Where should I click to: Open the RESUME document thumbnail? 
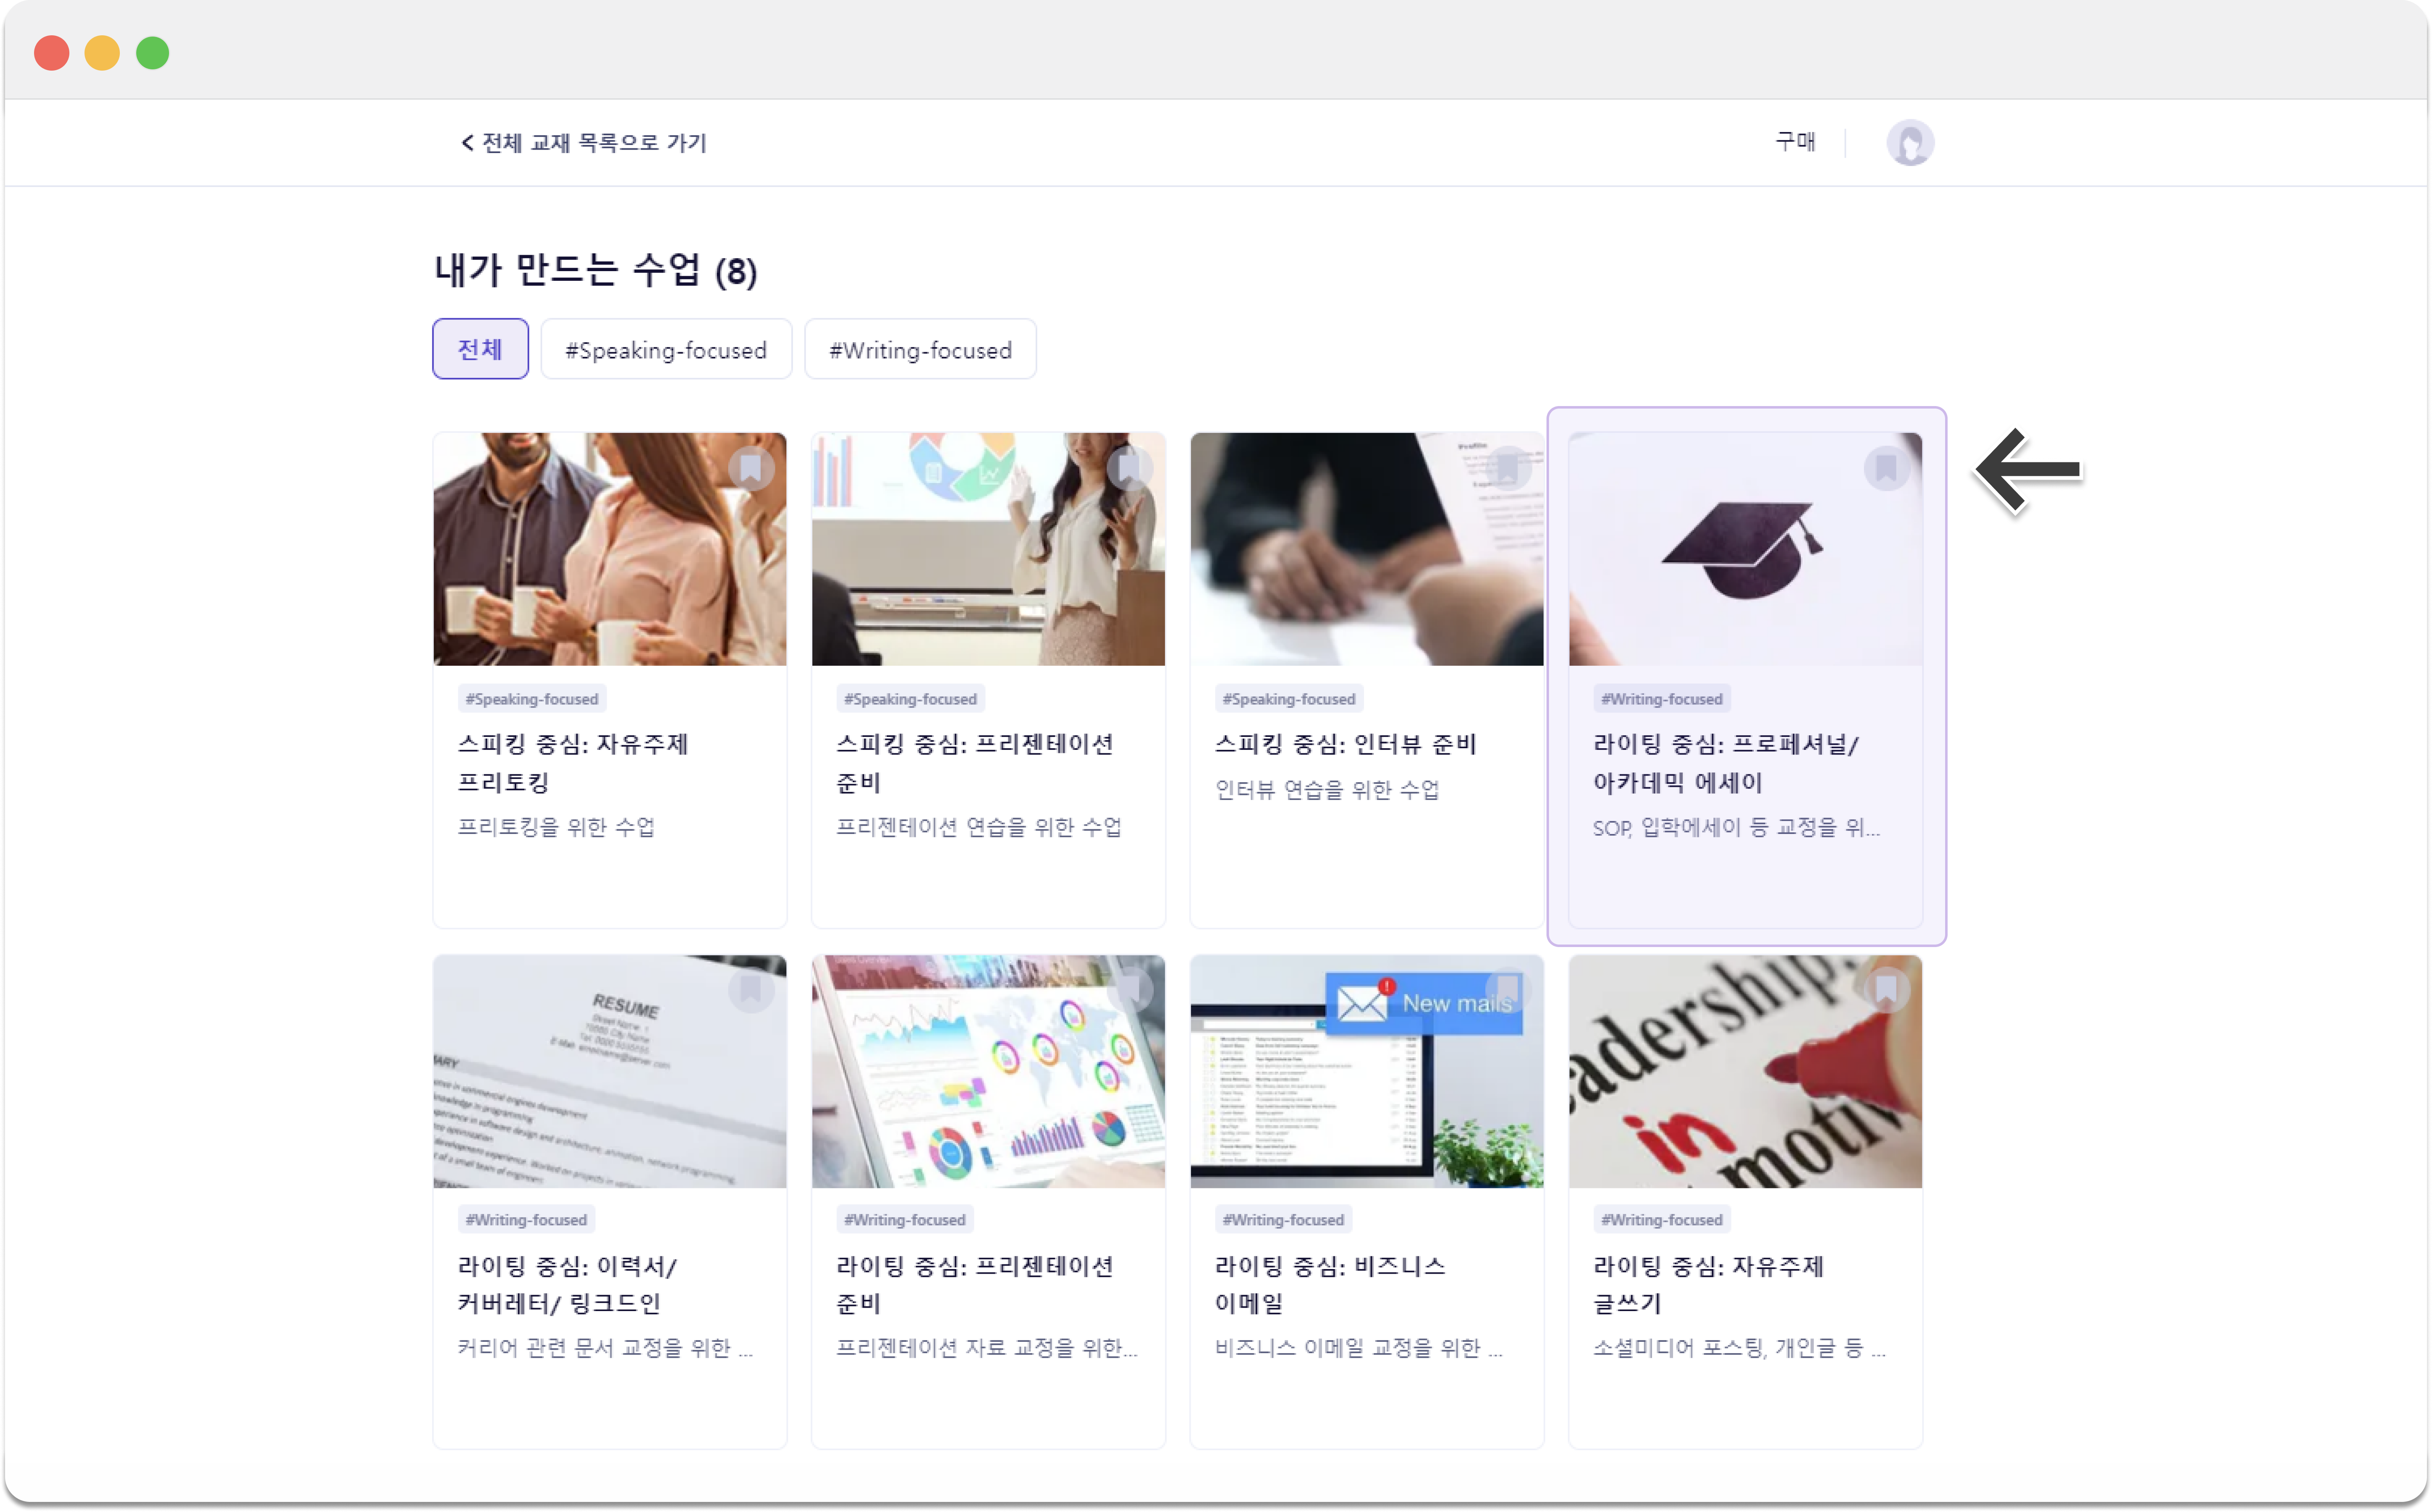(610, 1071)
